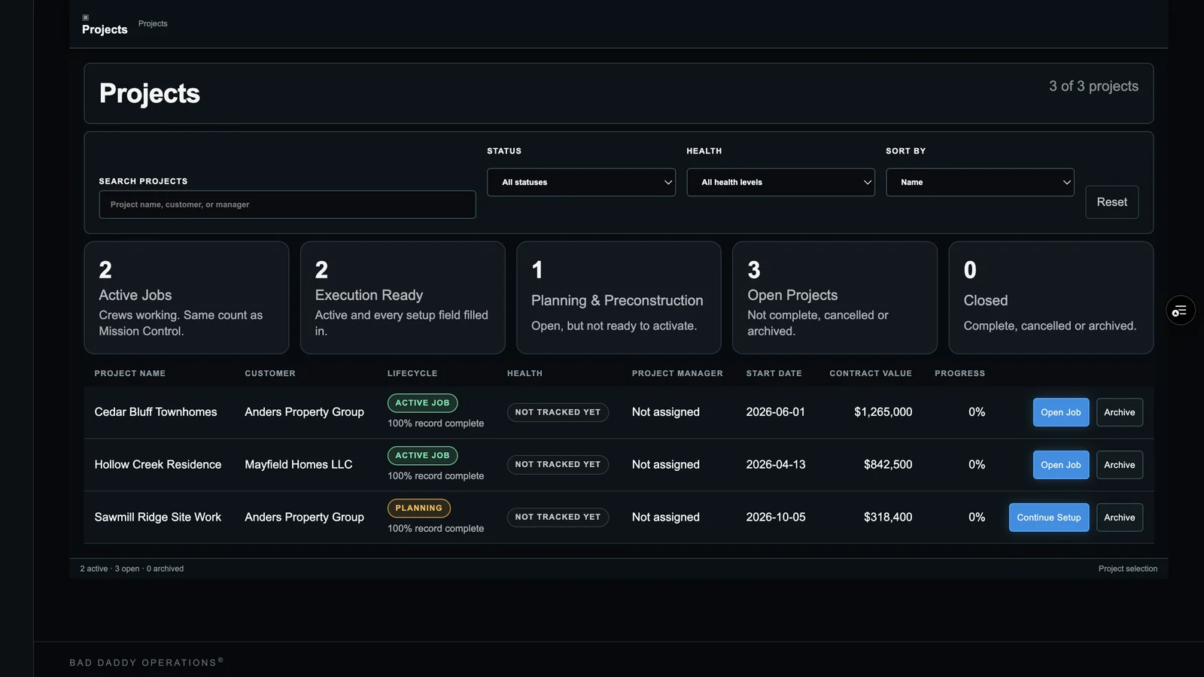The width and height of the screenshot is (1204, 677).
Task: Click the Reset filters button
Action: click(1111, 202)
